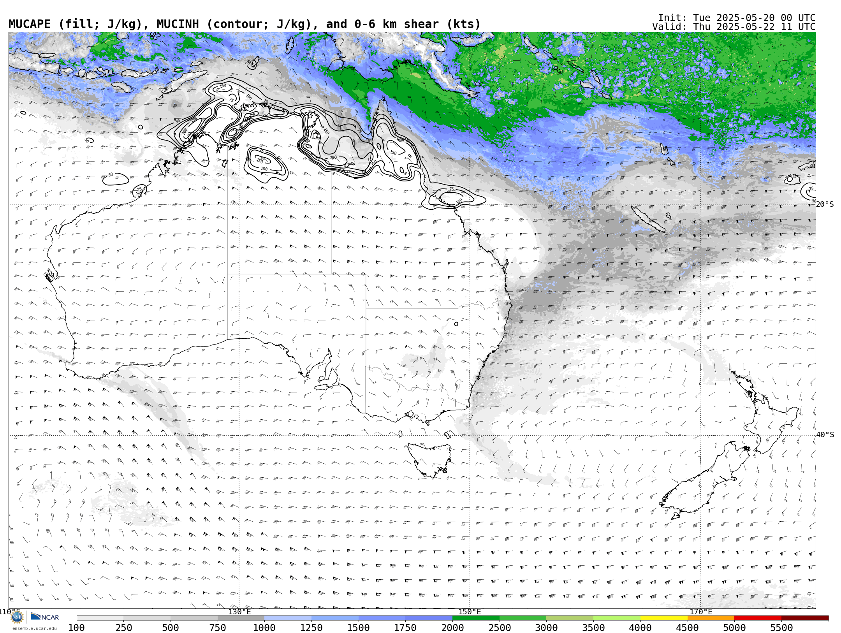The image size is (841, 633).
Task: Select the dark red colorbar swatch above 5500
Action: tap(805, 618)
